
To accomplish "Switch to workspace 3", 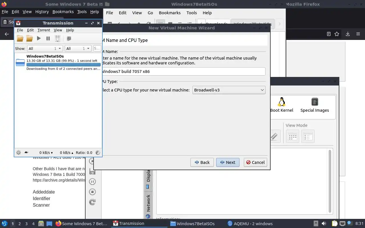I will (26, 224).
